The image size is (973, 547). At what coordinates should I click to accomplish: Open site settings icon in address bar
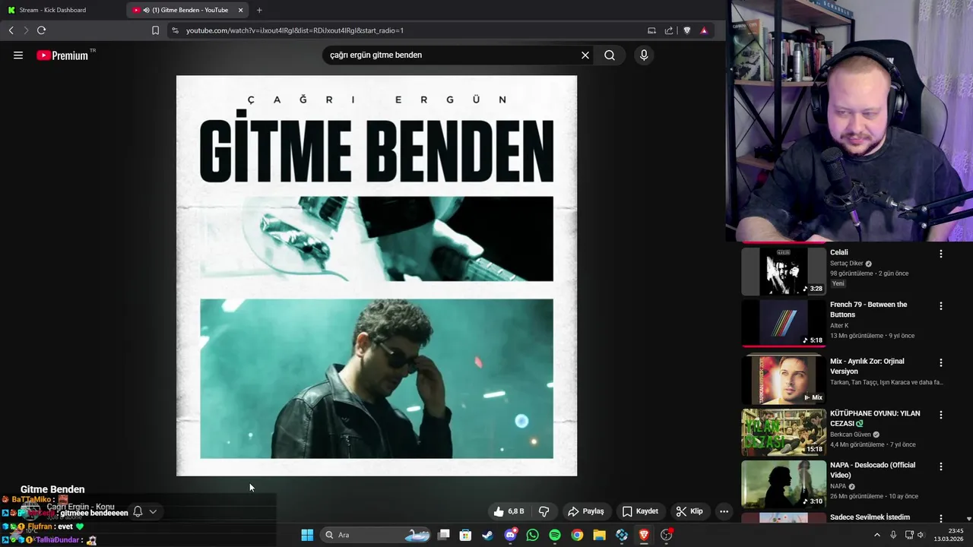coord(175,30)
